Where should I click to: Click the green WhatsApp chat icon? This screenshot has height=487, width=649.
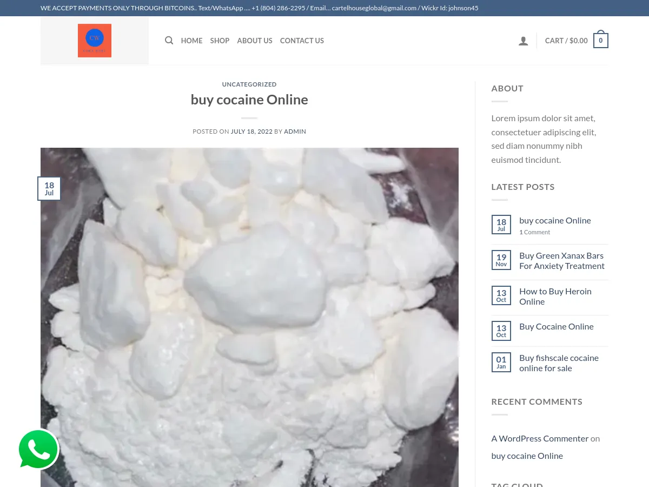pyautogui.click(x=38, y=449)
